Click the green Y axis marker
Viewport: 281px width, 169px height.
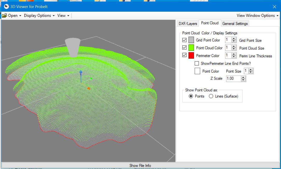[91, 79]
